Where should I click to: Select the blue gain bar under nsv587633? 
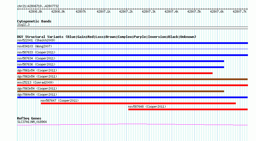132,55
